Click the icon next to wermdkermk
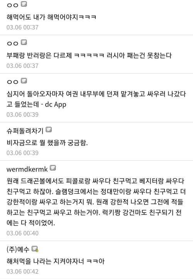This screenshot has width=193, height=279. [53, 168]
